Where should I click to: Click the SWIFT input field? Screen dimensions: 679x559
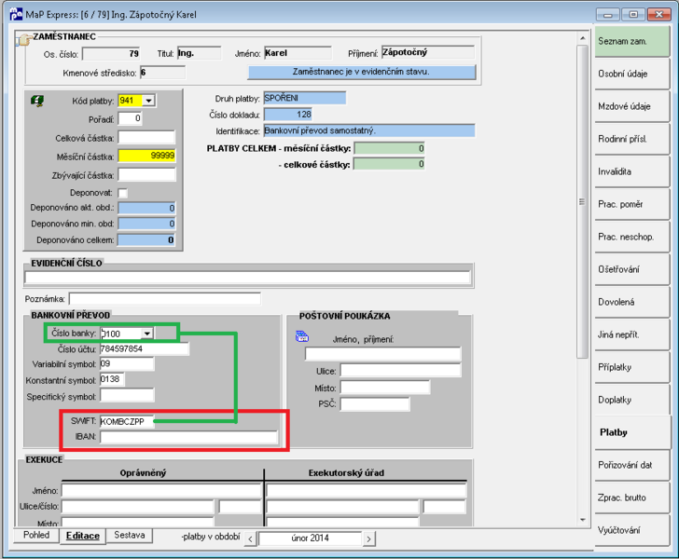127,421
